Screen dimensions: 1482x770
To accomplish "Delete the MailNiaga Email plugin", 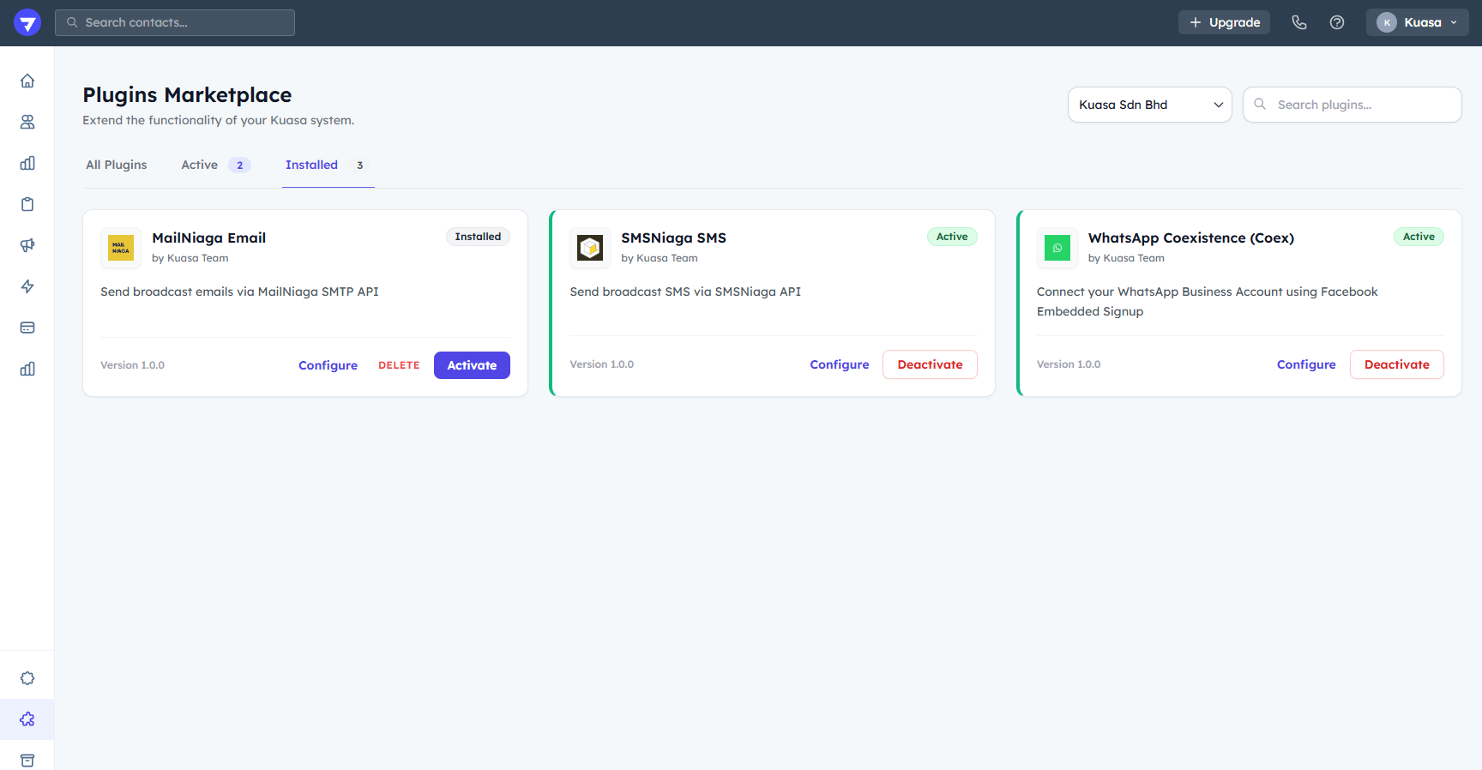I will pos(399,365).
